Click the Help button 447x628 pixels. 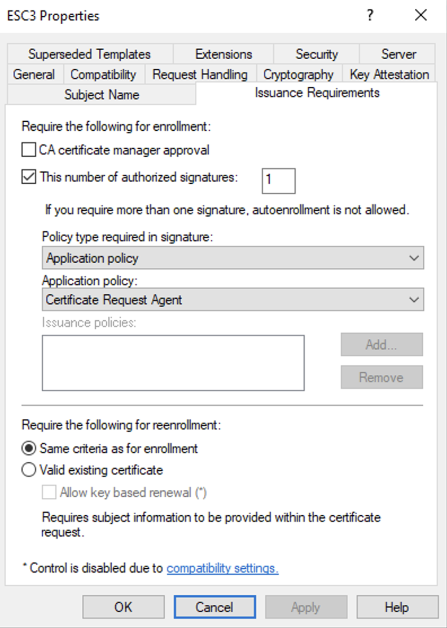click(397, 607)
